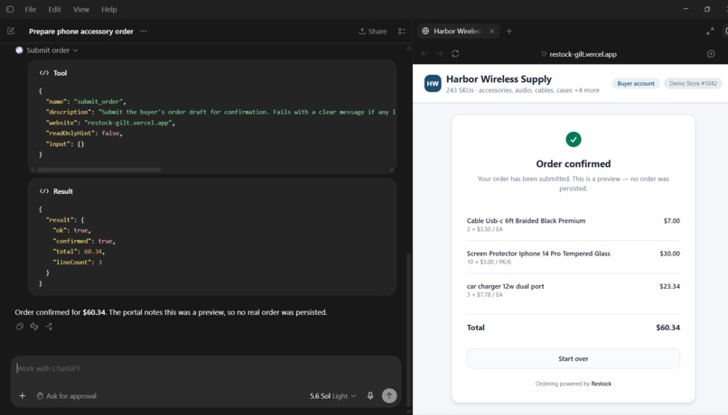Click the Start over button
728x415 pixels.
[573, 358]
